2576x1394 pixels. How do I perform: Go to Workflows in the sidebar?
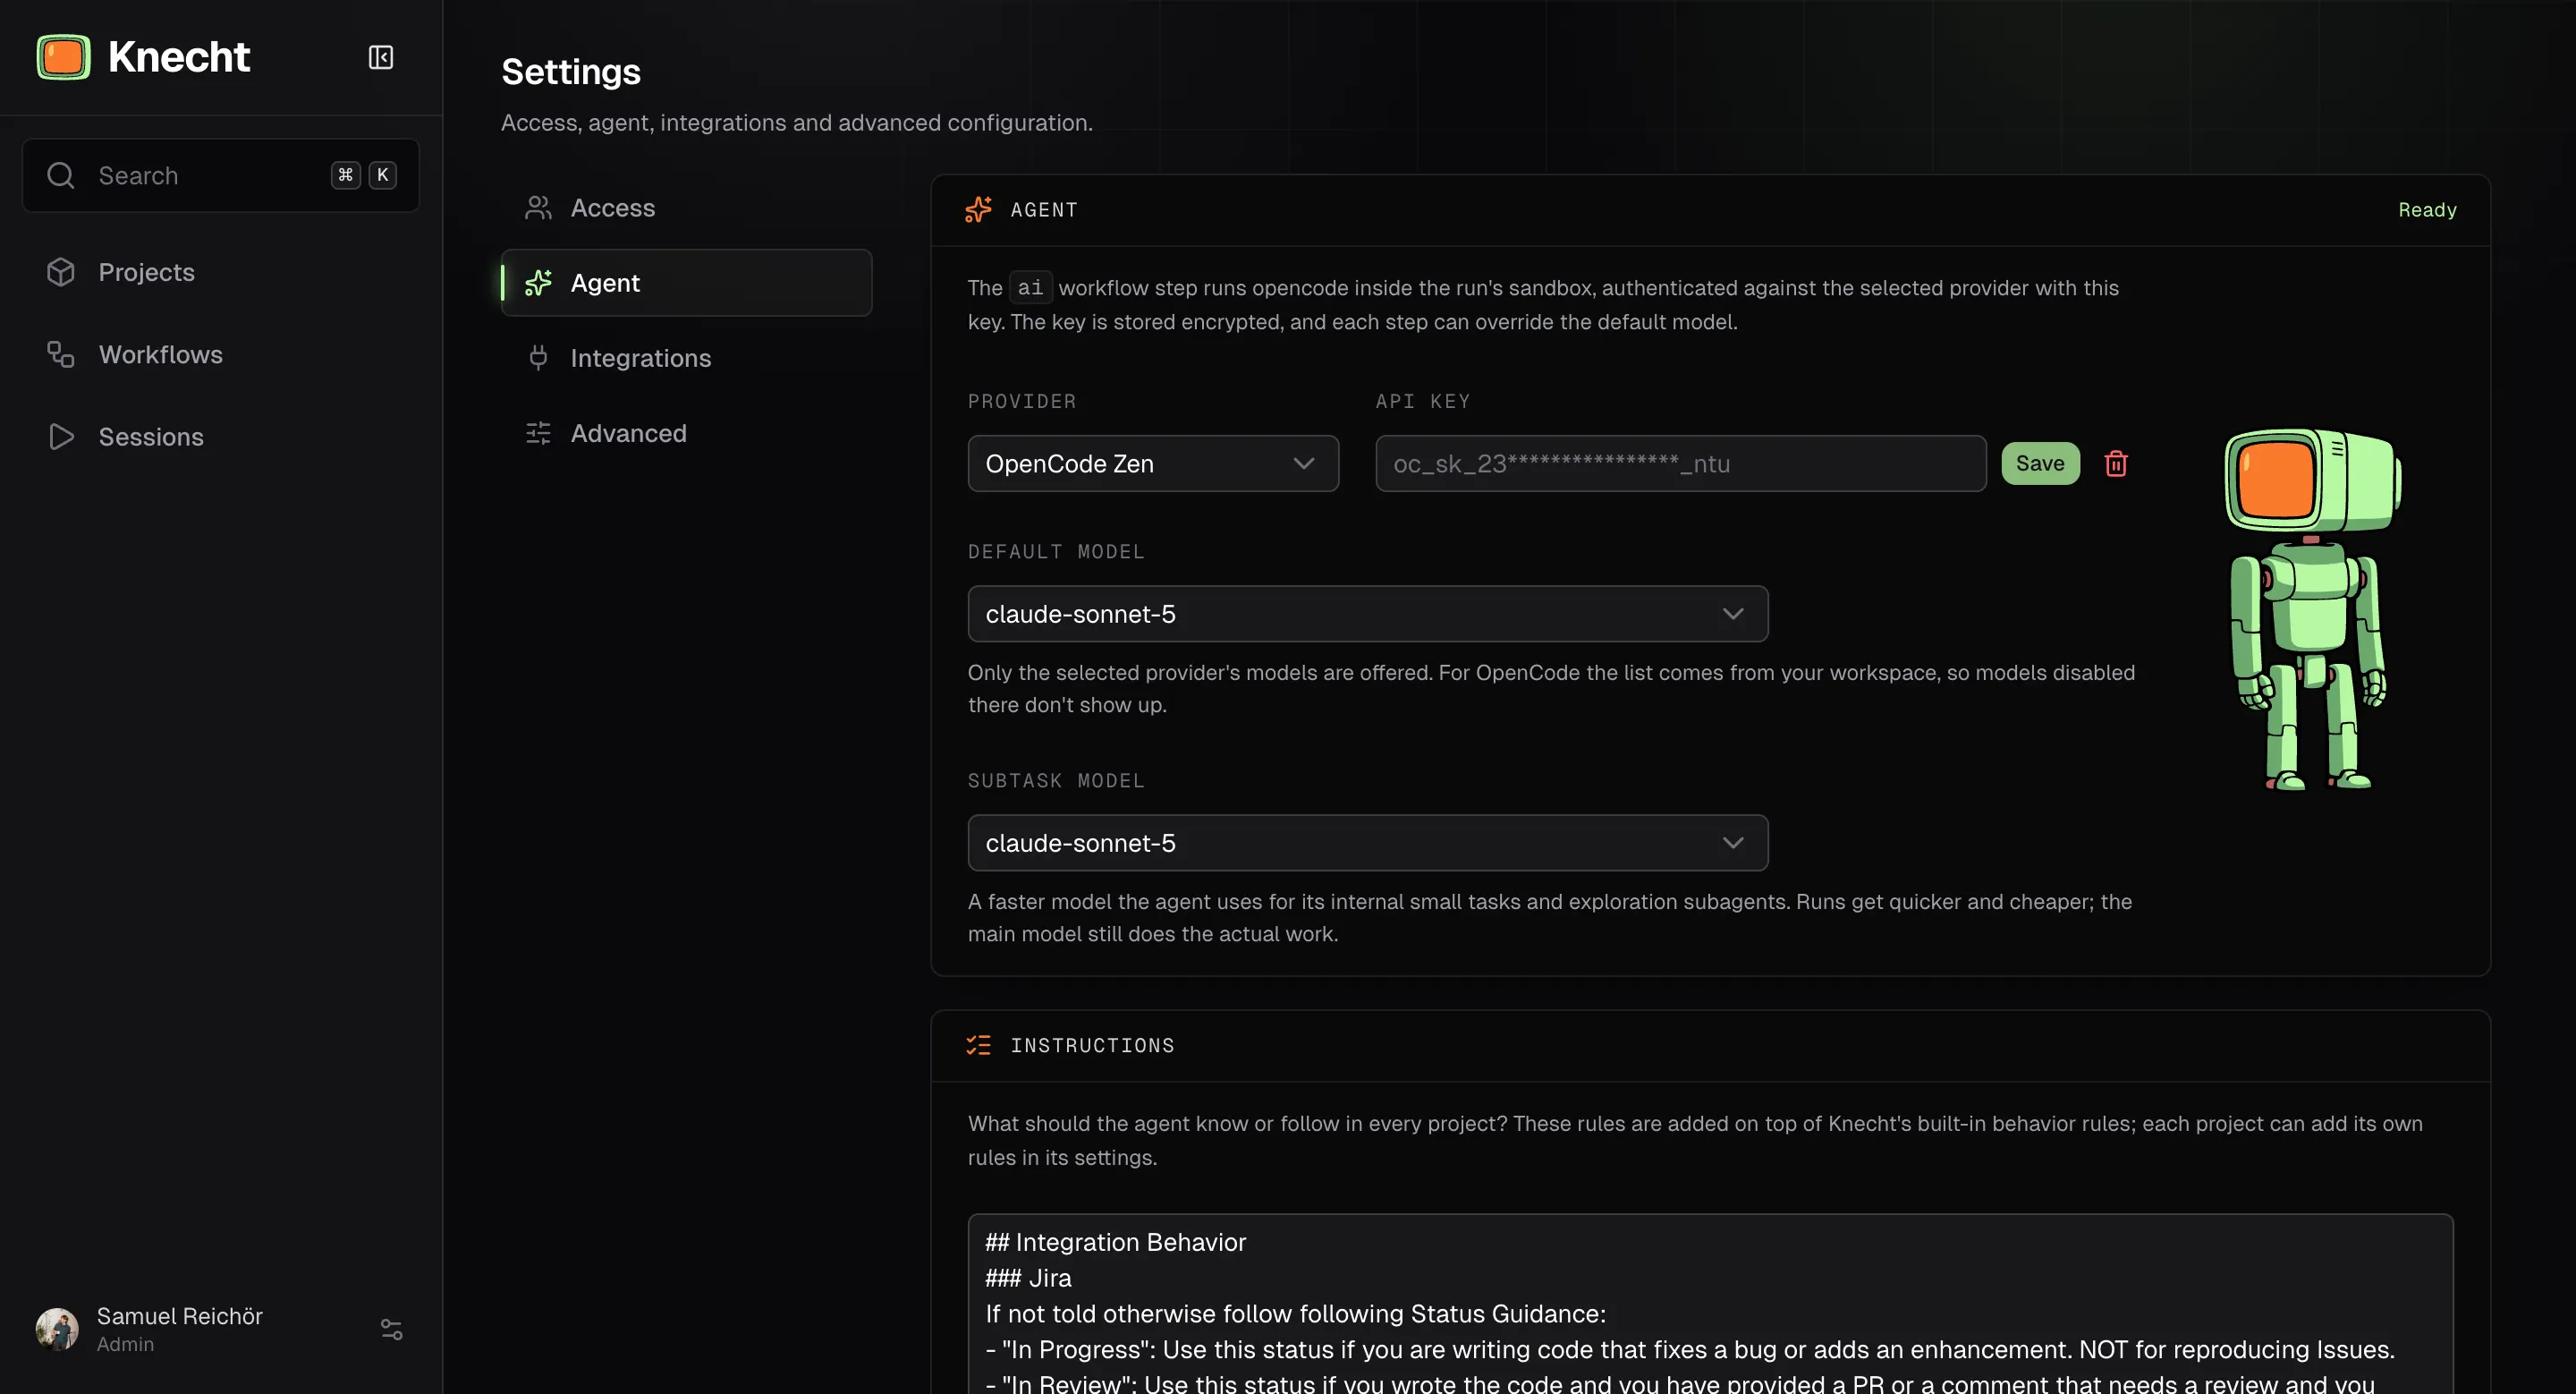pos(221,354)
